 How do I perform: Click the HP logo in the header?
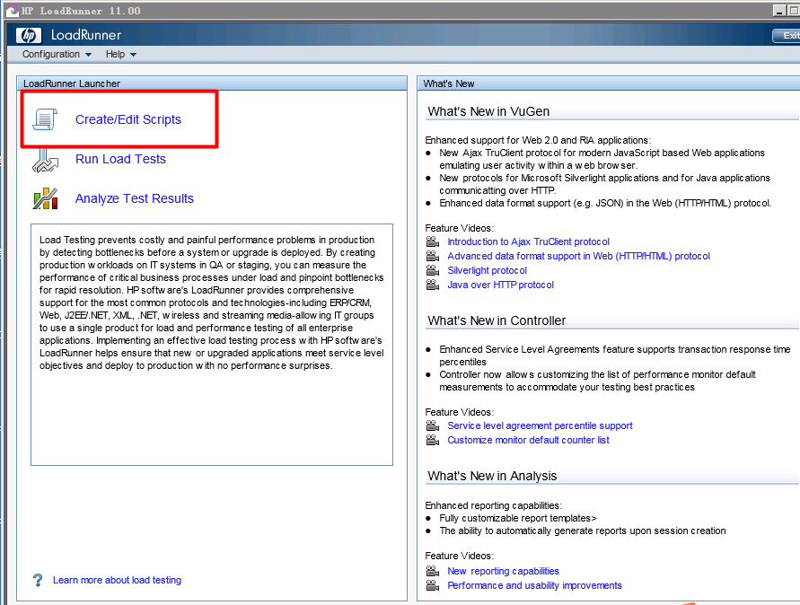[x=29, y=35]
